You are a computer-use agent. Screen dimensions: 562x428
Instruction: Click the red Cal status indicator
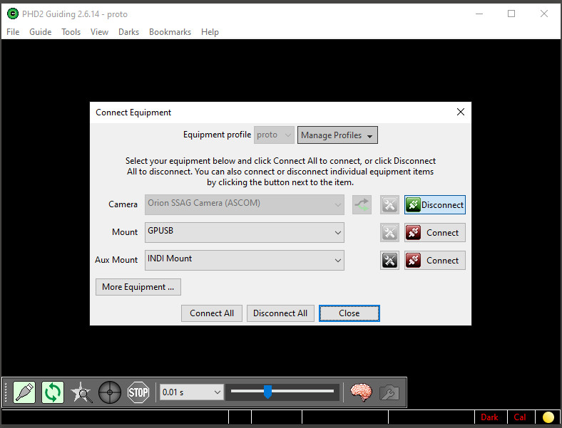coord(520,417)
